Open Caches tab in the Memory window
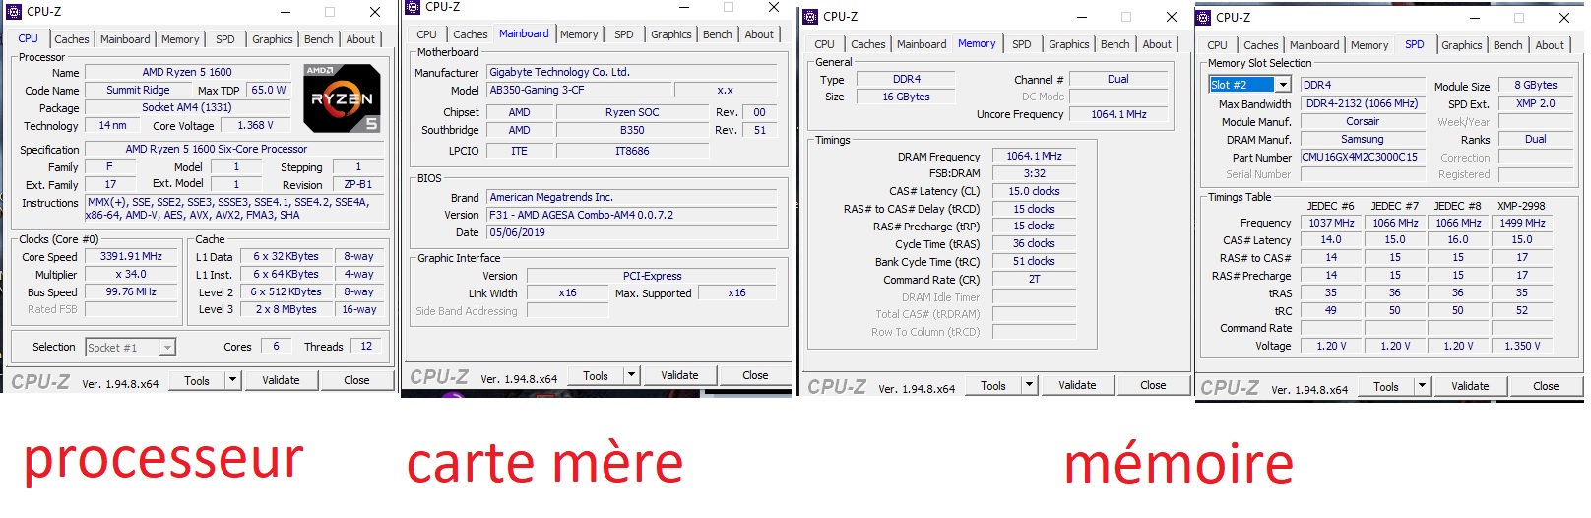This screenshot has height=518, width=1591. (x=867, y=44)
